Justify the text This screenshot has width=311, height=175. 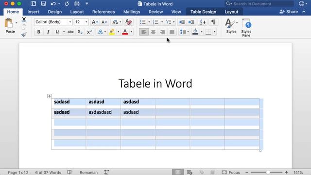[x=172, y=32]
